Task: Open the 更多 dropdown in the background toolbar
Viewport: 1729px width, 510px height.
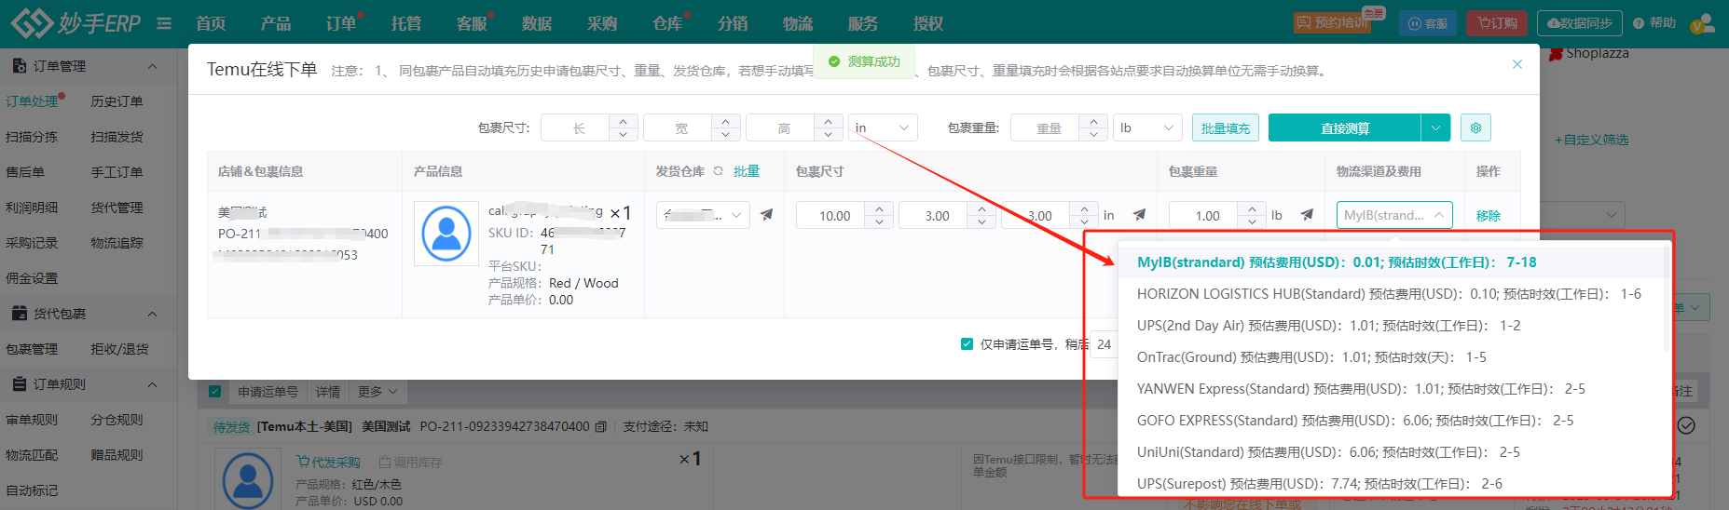Action: [x=377, y=392]
